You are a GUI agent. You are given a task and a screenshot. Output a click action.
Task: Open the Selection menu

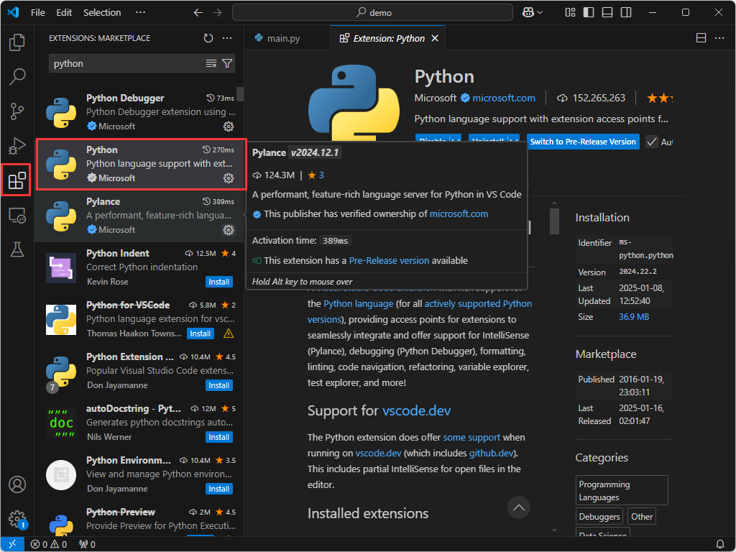(102, 12)
